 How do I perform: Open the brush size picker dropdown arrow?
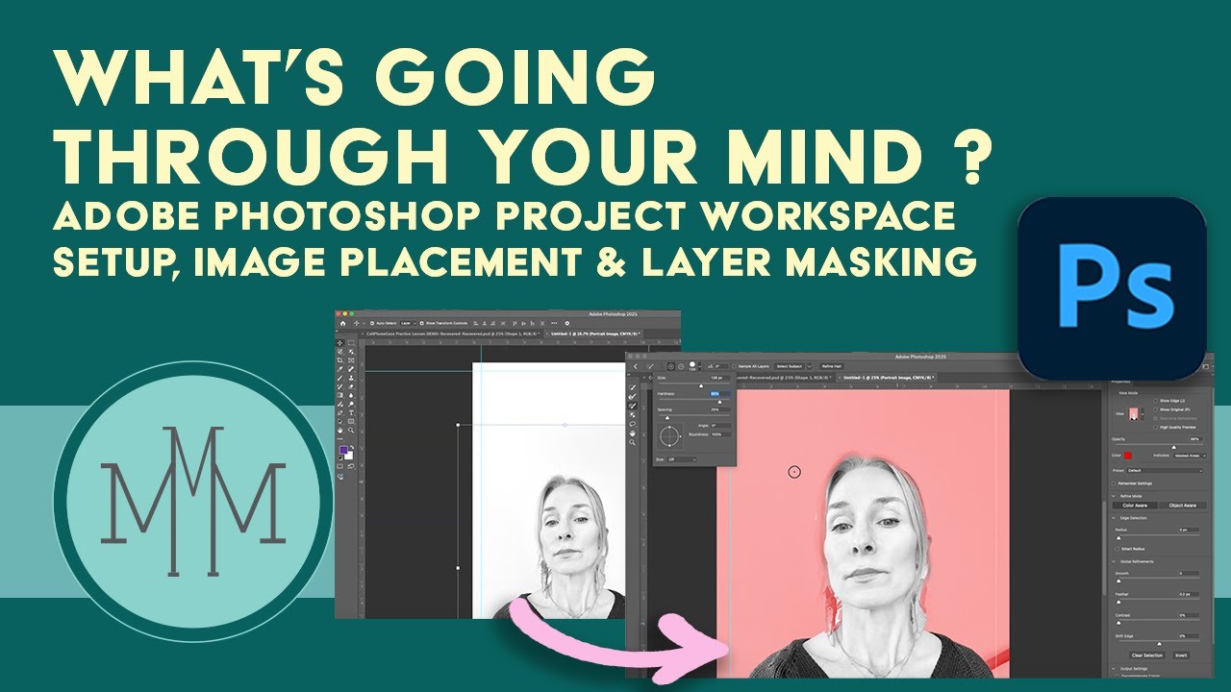(699, 366)
